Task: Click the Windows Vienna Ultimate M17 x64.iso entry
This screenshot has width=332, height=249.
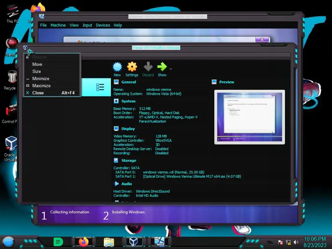Action: [192, 176]
